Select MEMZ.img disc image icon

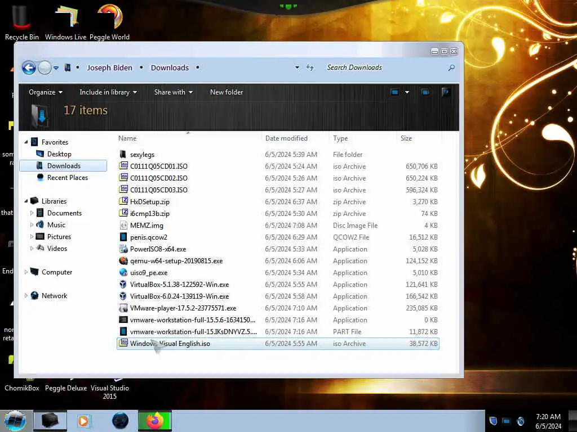tap(123, 225)
